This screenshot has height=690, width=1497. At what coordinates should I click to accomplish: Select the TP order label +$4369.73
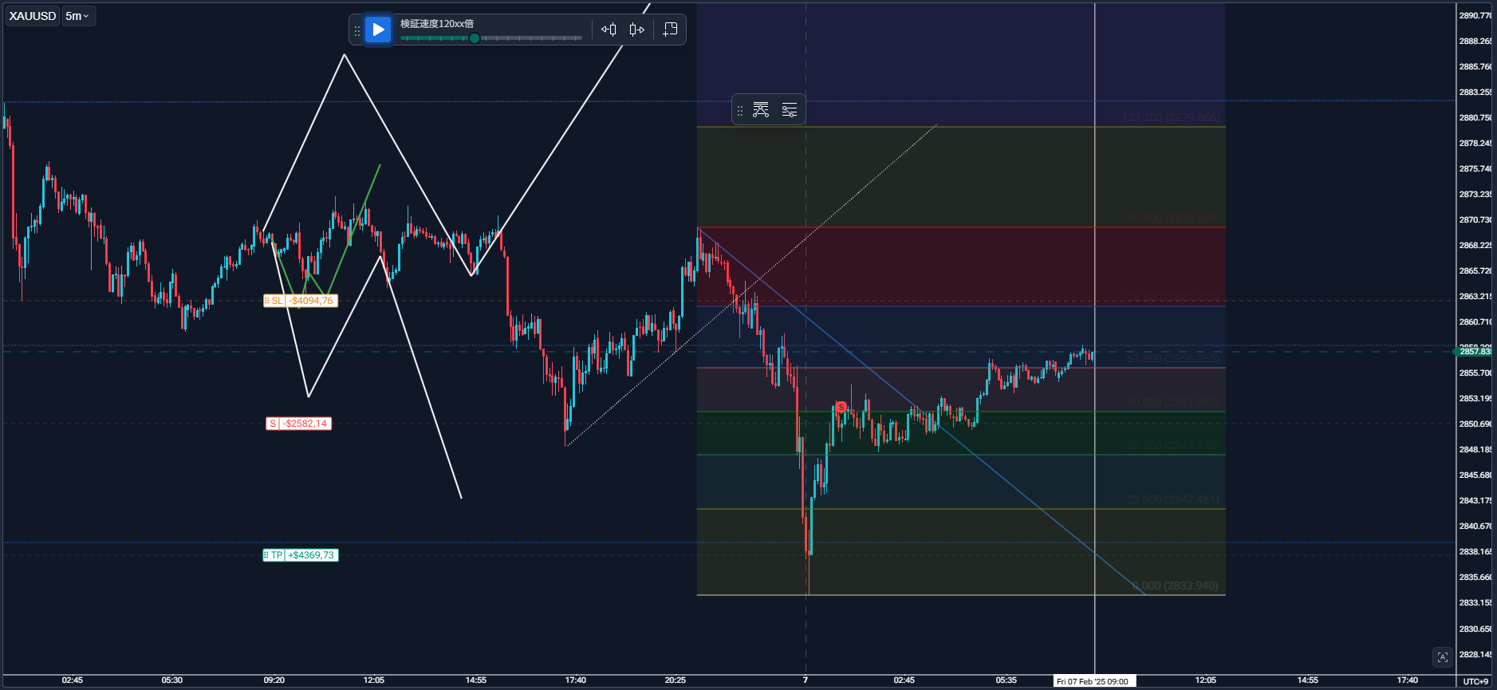tap(301, 555)
